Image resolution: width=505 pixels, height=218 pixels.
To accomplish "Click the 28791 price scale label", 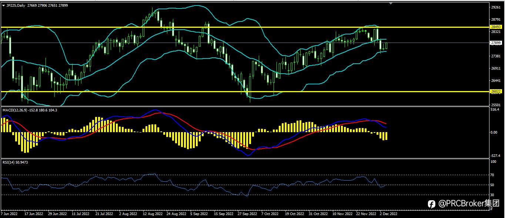I will [x=496, y=19].
